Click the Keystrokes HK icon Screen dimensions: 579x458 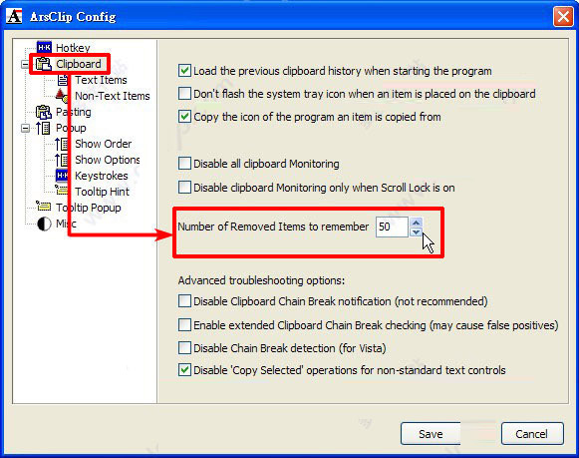[62, 176]
